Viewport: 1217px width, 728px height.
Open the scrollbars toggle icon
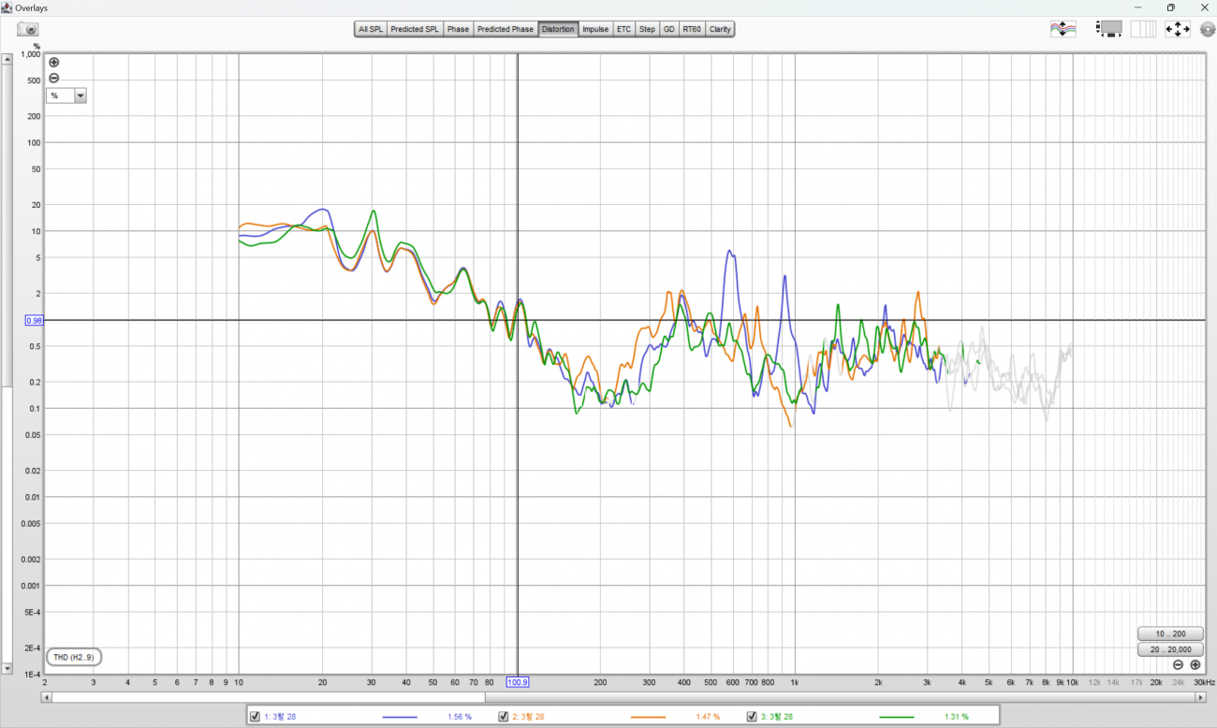coord(1109,30)
